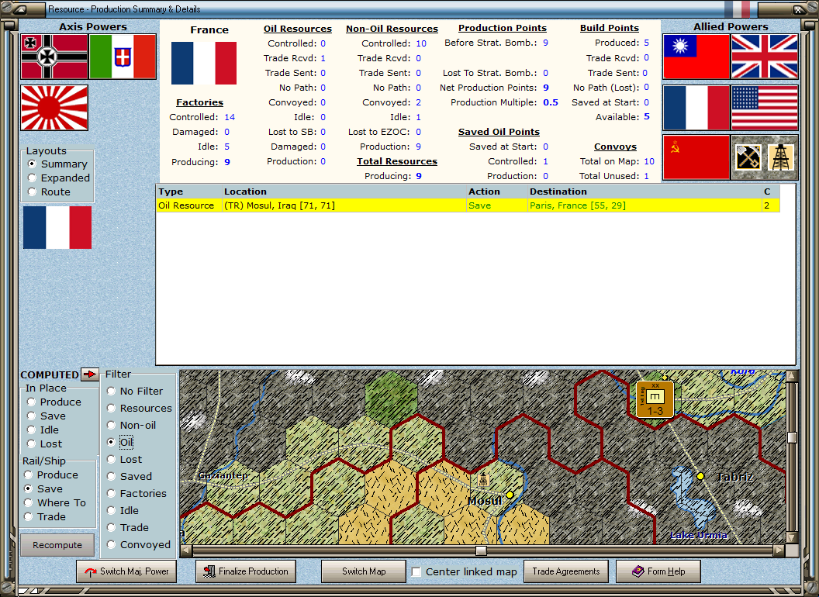Select the British flag in Allied Powers
The width and height of the screenshot is (819, 597).
pos(765,57)
